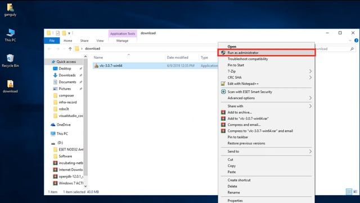360x203 pixels.
Task: Expand the CRC SHA submenu
Action: pyautogui.click(x=310, y=78)
